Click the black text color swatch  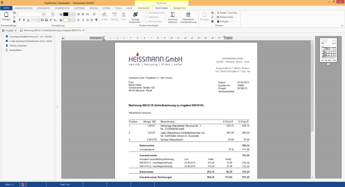point(66,14)
